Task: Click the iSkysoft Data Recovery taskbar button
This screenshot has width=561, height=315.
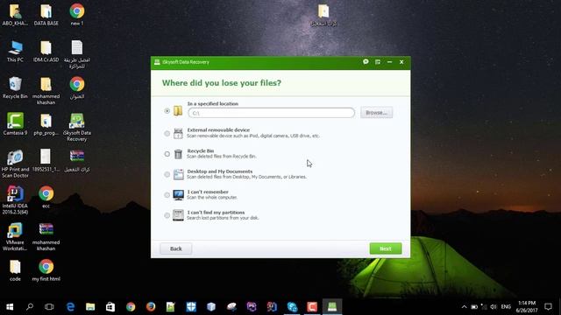Action: pos(332,306)
